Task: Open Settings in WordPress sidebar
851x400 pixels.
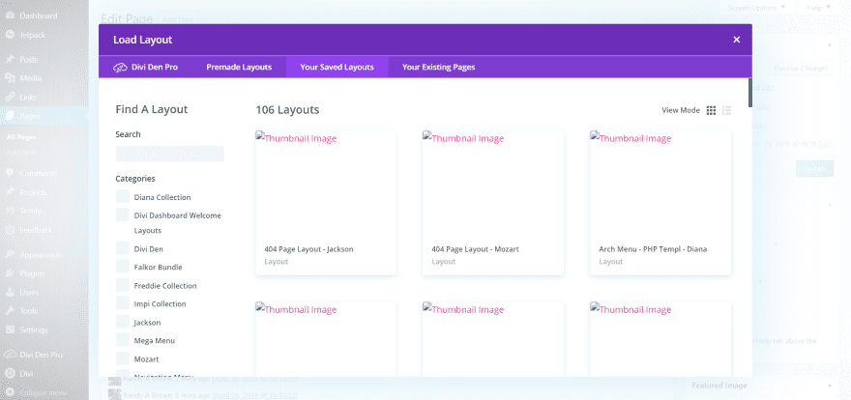Action: click(x=34, y=329)
